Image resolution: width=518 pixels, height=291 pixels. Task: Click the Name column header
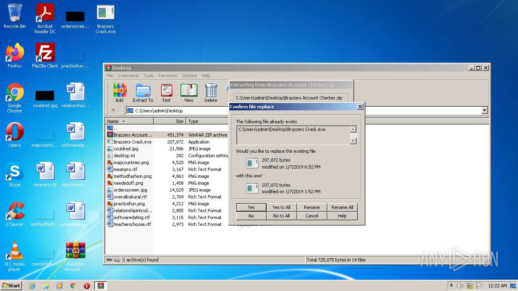click(x=129, y=121)
